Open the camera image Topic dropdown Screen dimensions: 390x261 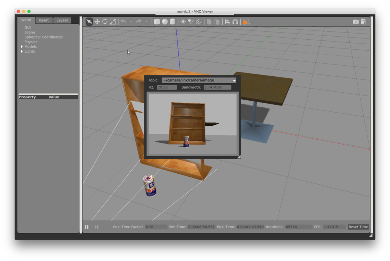[233, 80]
